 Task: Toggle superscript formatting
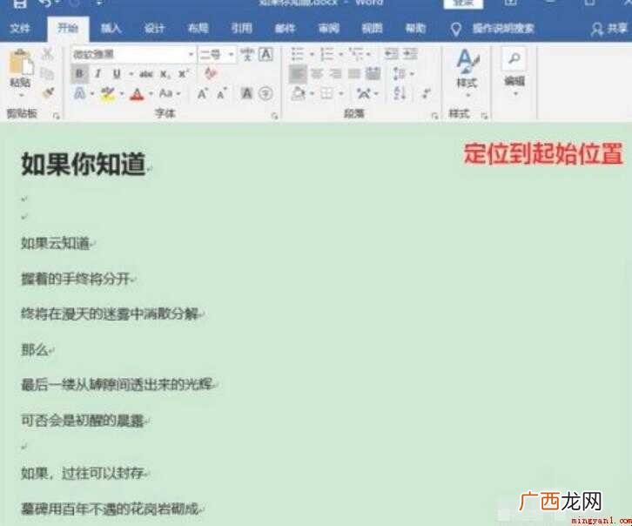point(183,73)
